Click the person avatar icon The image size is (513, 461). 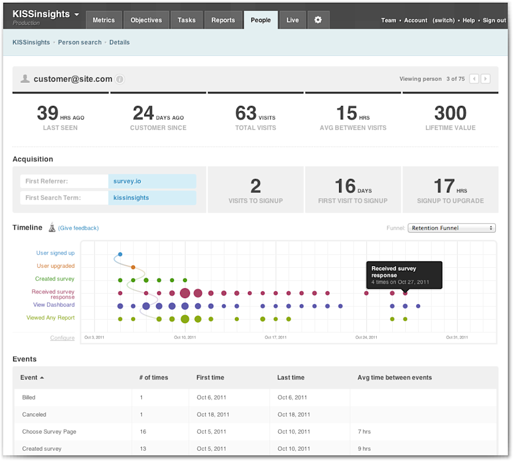[x=25, y=79]
